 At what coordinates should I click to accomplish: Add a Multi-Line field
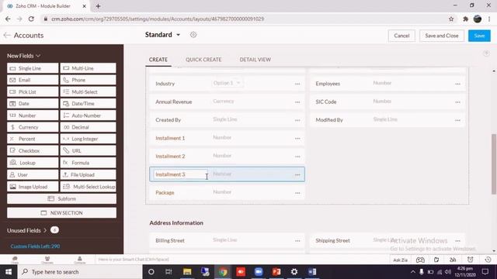pyautogui.click(x=88, y=68)
